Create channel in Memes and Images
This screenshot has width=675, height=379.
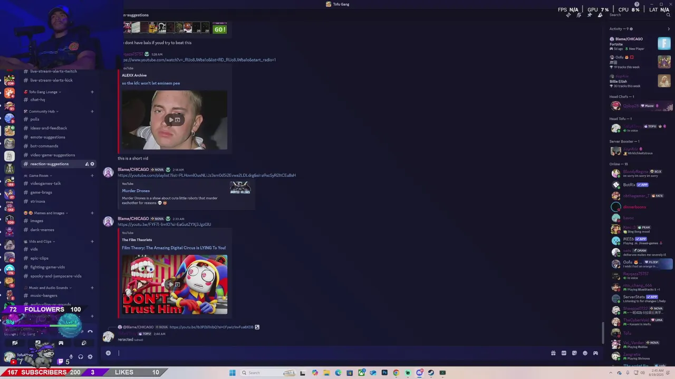(x=92, y=213)
